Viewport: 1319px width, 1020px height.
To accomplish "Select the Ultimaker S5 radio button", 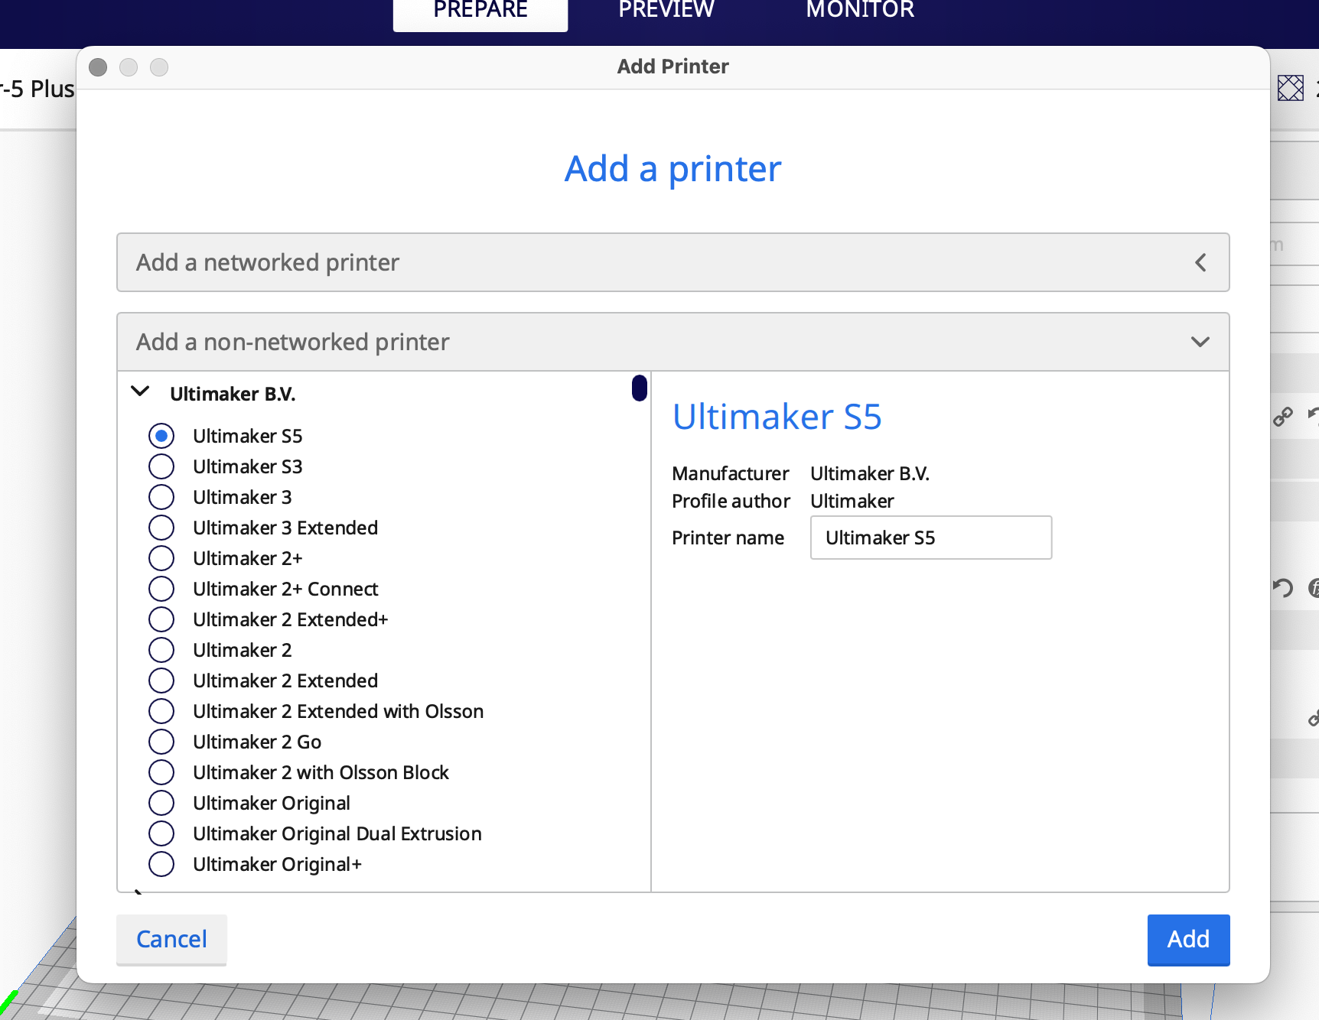I will point(161,436).
